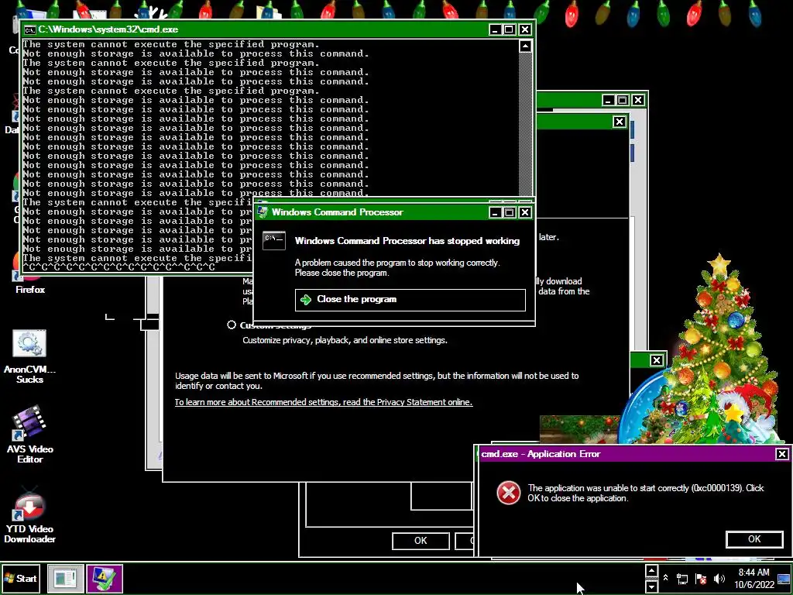Click 'Windows Command Processor has stopped working' heading
Screen dimensions: 793x595
click(407, 241)
